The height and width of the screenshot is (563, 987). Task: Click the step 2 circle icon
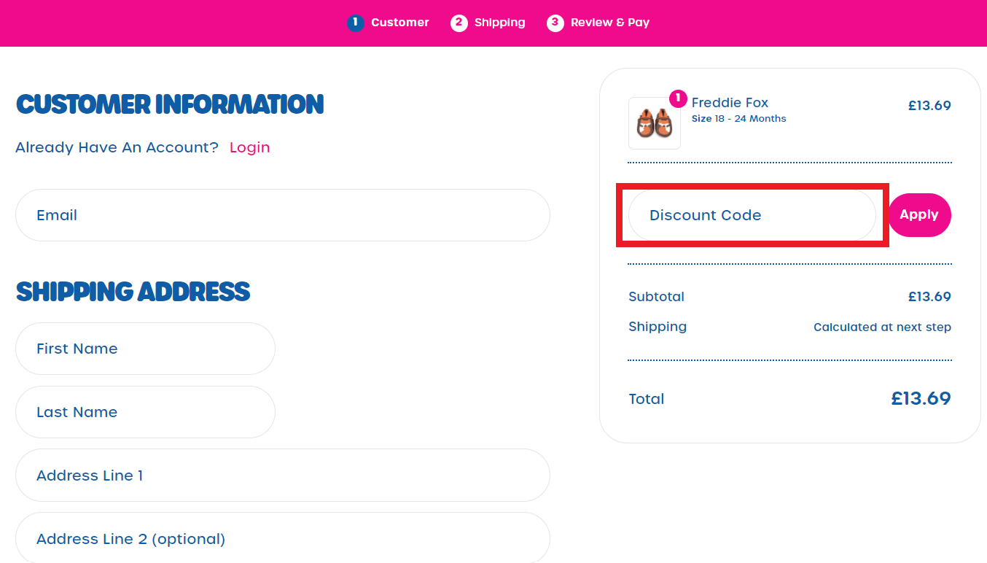point(459,23)
